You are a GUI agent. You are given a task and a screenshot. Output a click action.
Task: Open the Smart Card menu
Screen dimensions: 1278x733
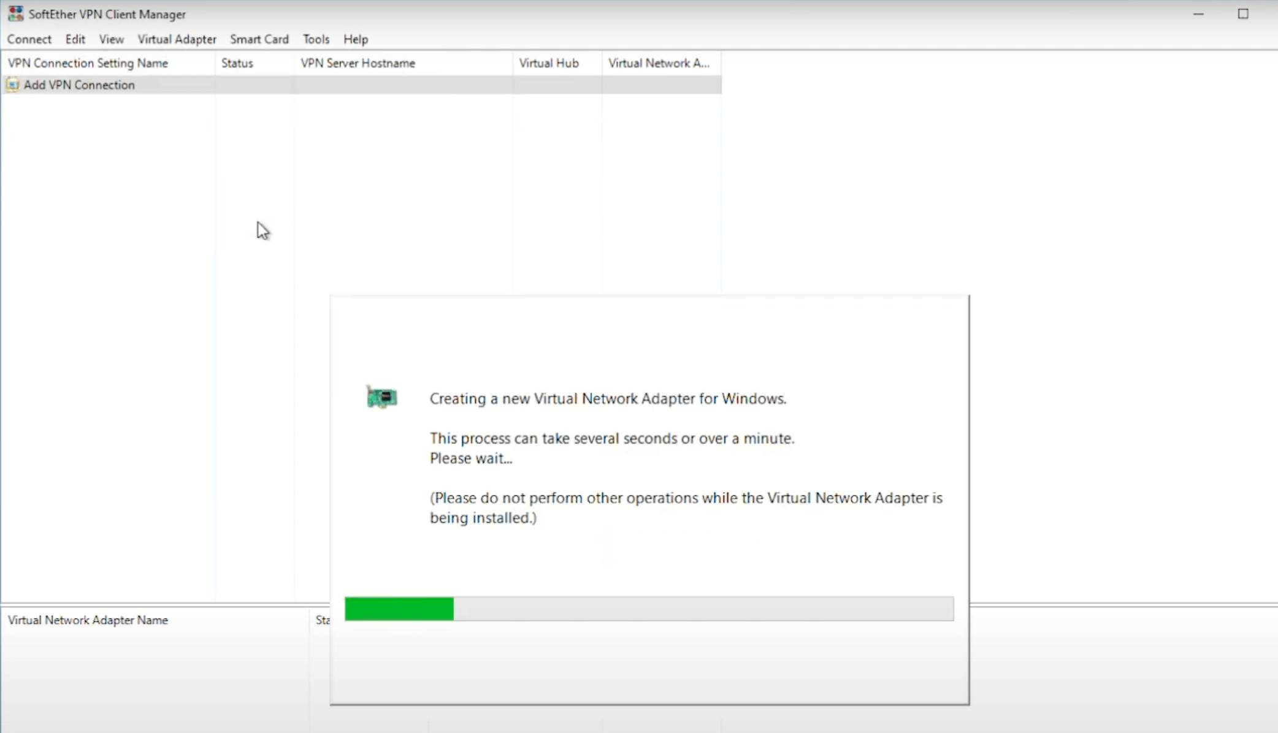[x=259, y=39]
